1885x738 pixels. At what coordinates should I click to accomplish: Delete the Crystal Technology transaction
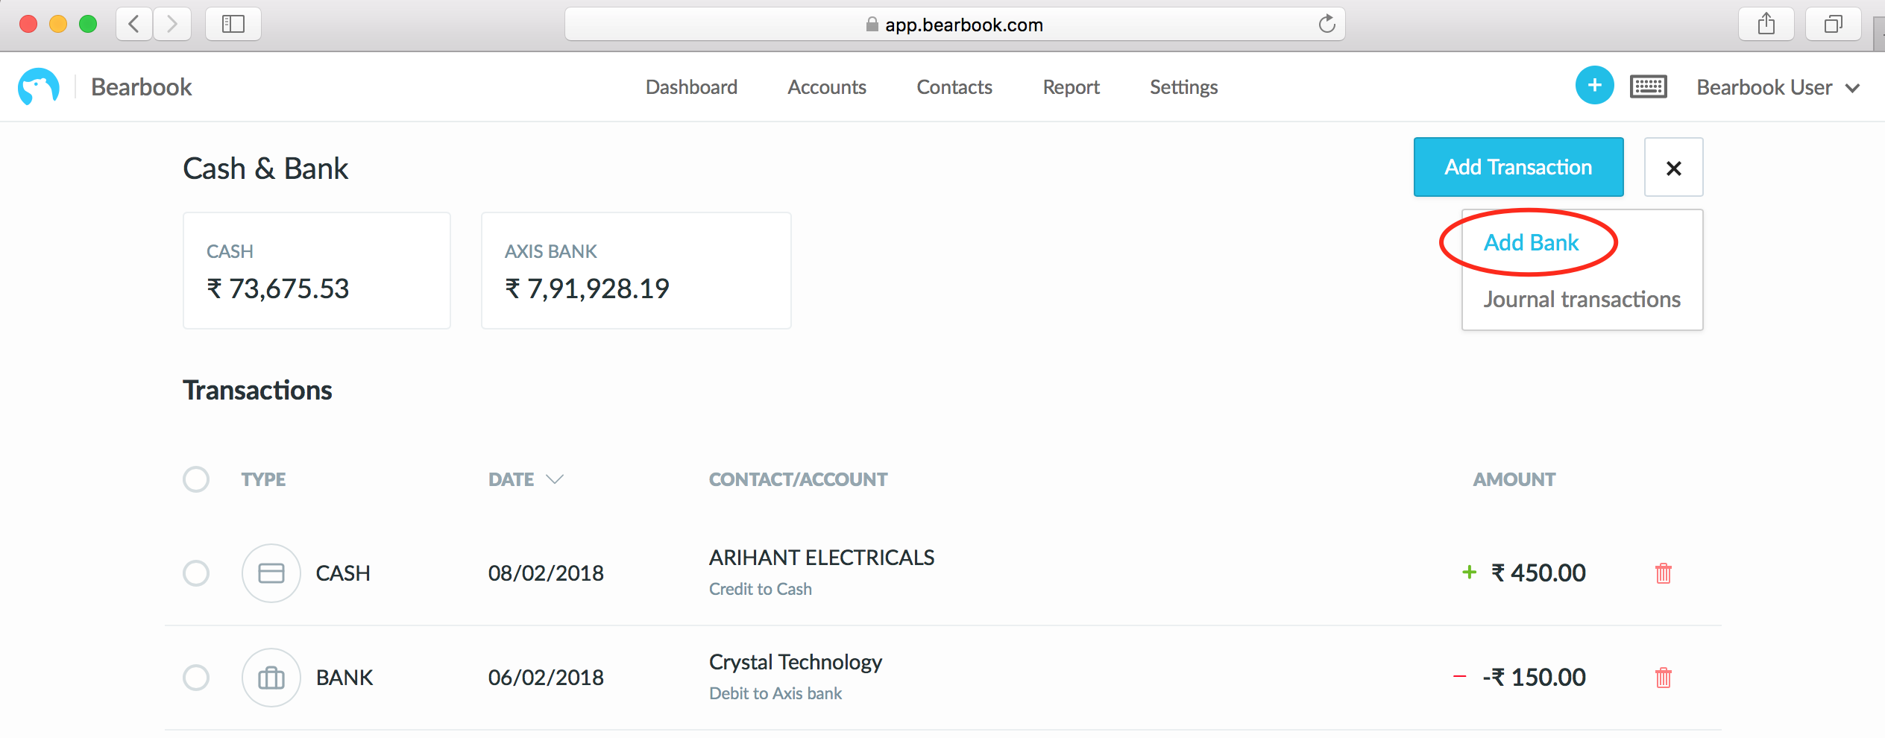1663,678
